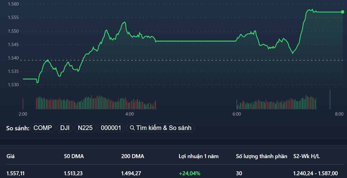Click the 8:00 time axis label
347x178 pixels.
coord(338,114)
